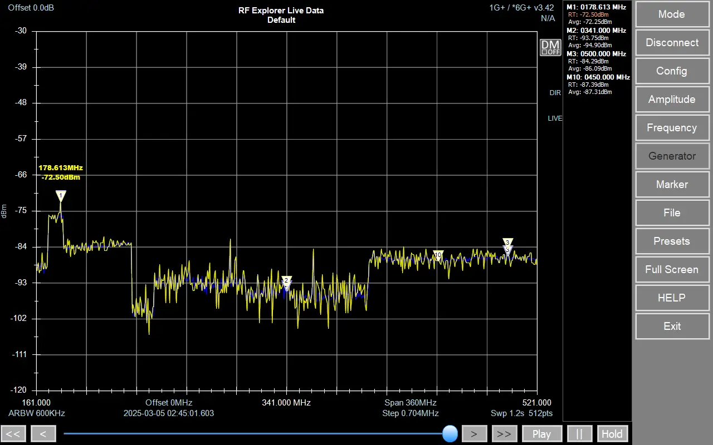Step back one sample with < button
The height and width of the screenshot is (445, 713).
coord(43,434)
